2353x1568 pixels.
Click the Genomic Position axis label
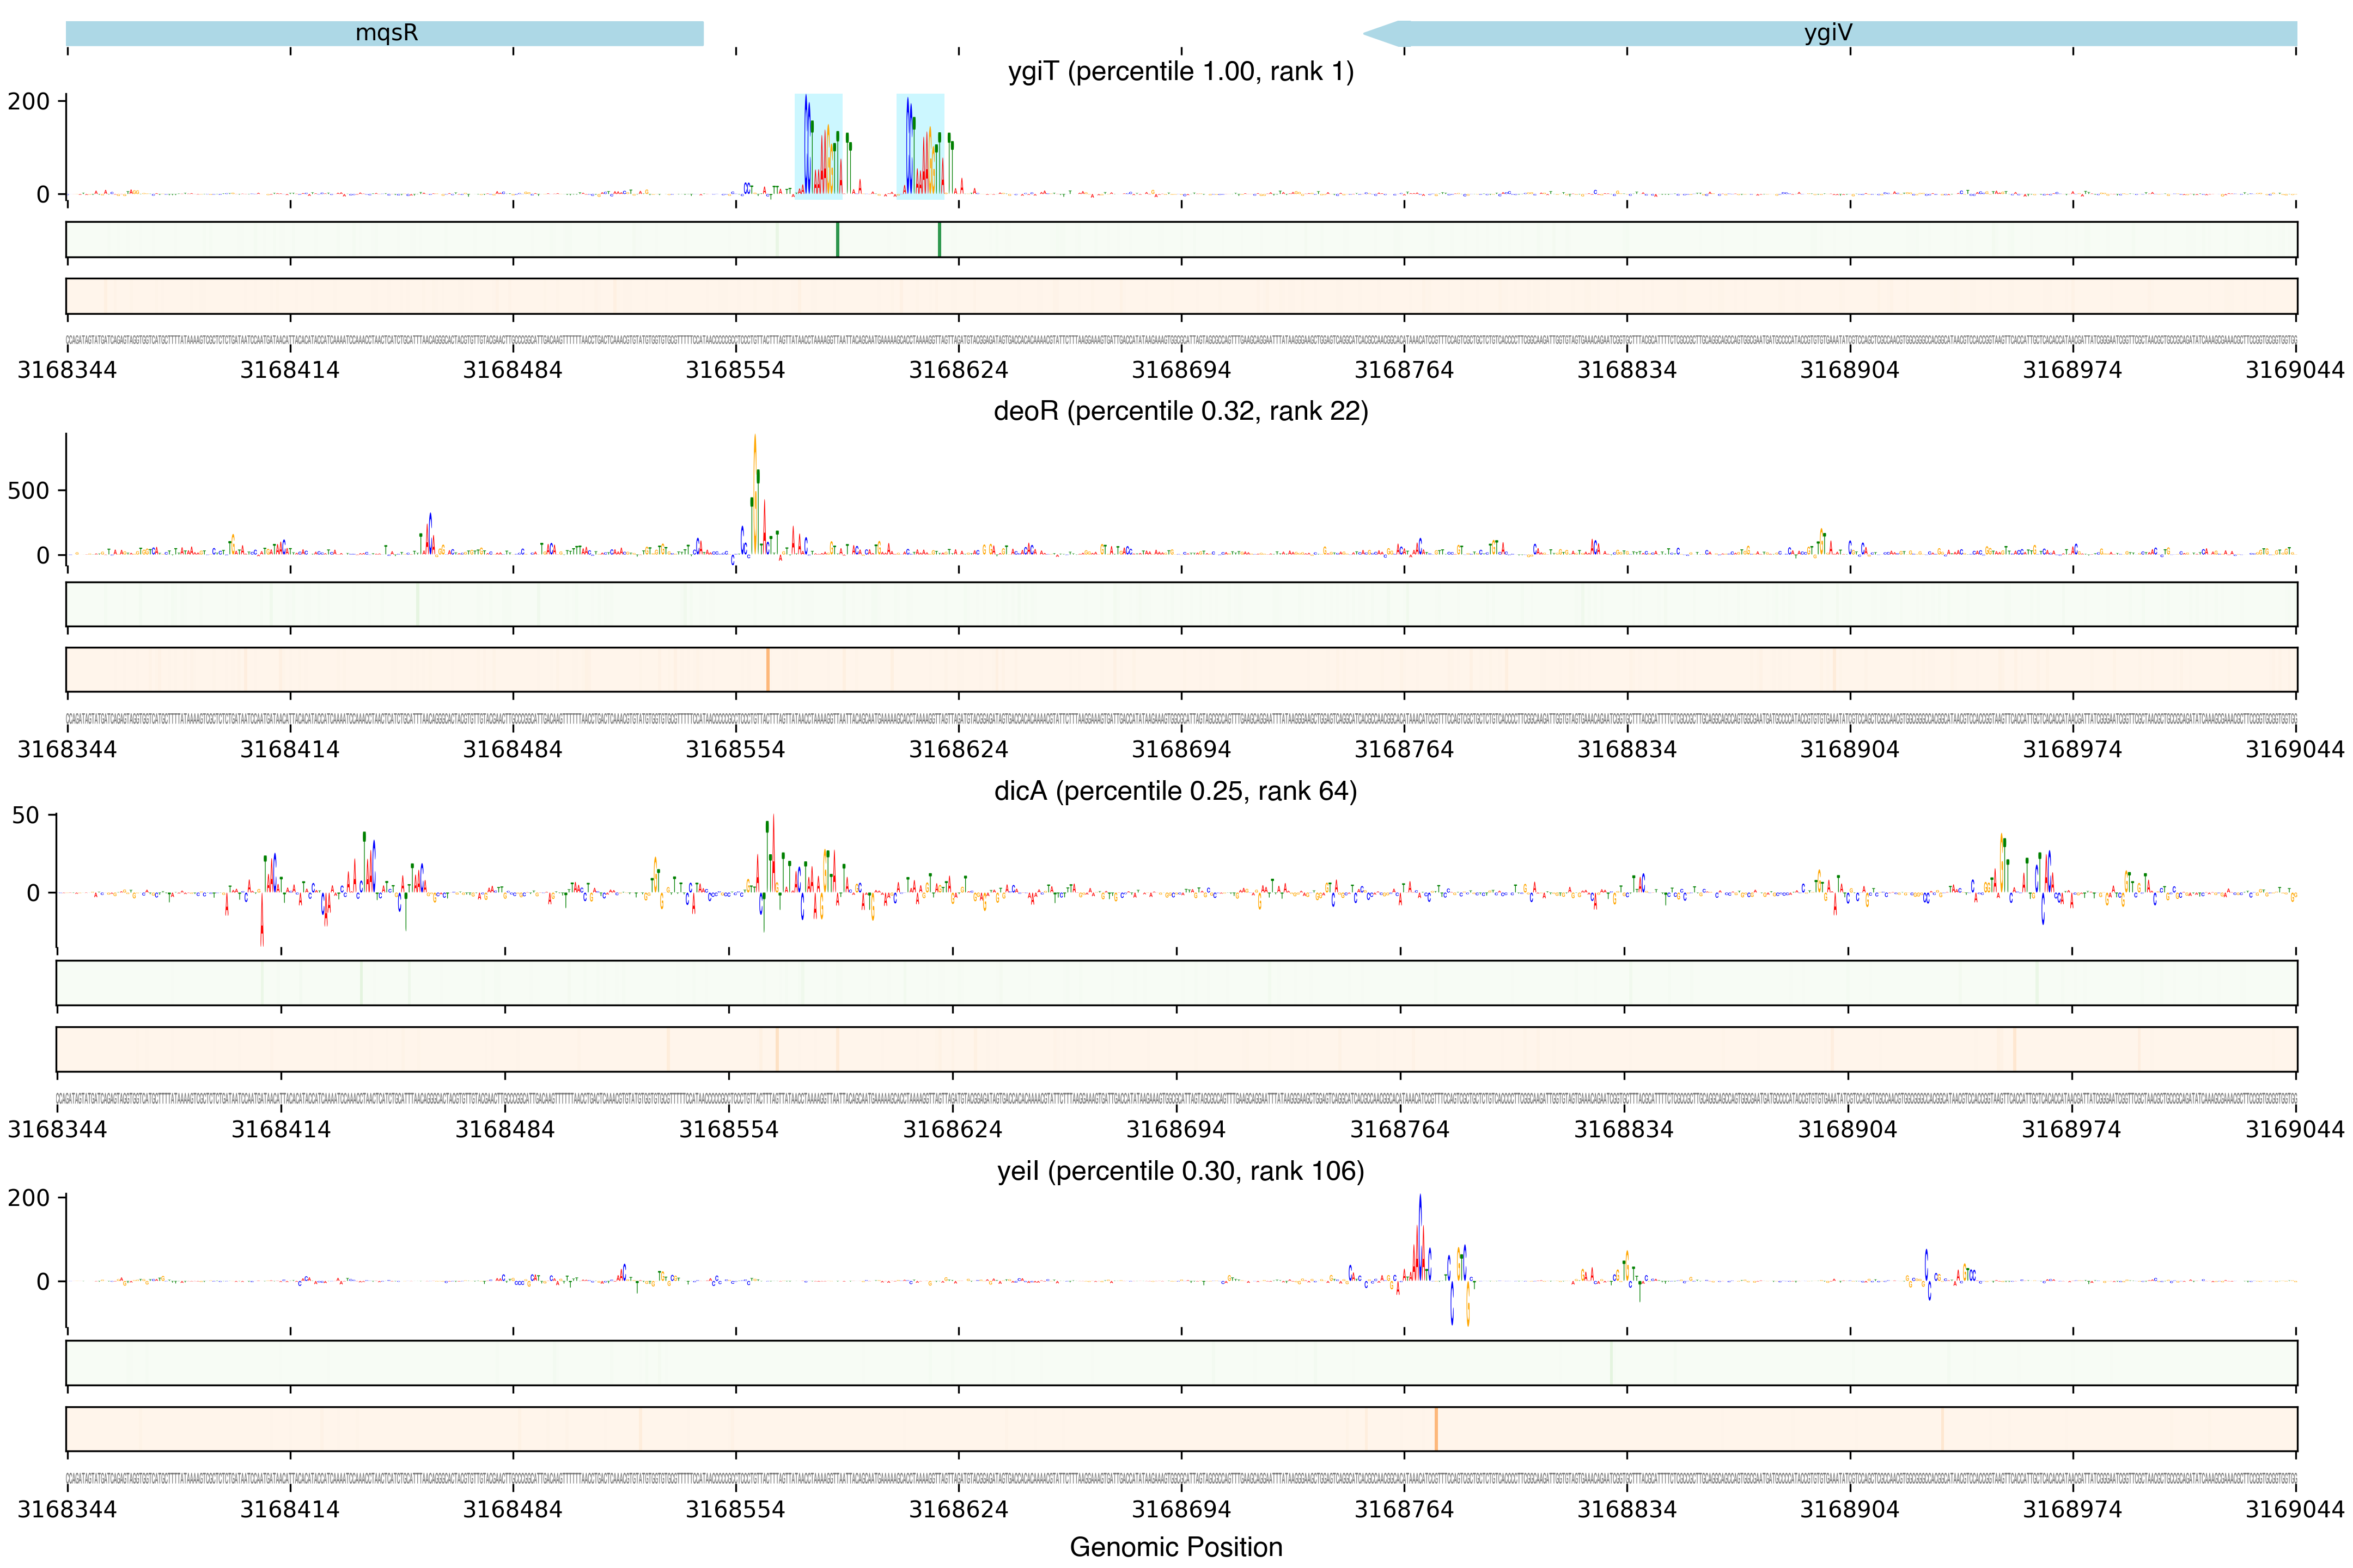point(1175,1547)
